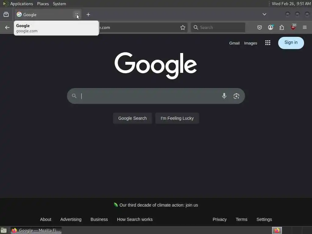312x234 pixels.
Task: Open the Advertising footer link
Action: [71, 219]
